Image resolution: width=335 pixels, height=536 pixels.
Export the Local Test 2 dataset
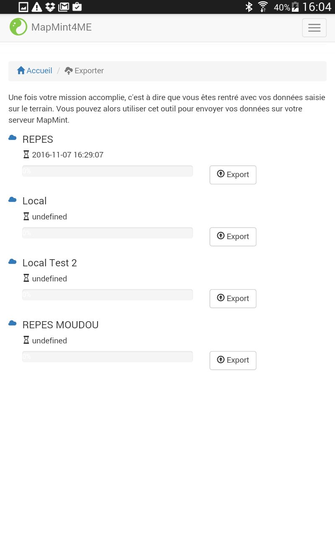[233, 299]
